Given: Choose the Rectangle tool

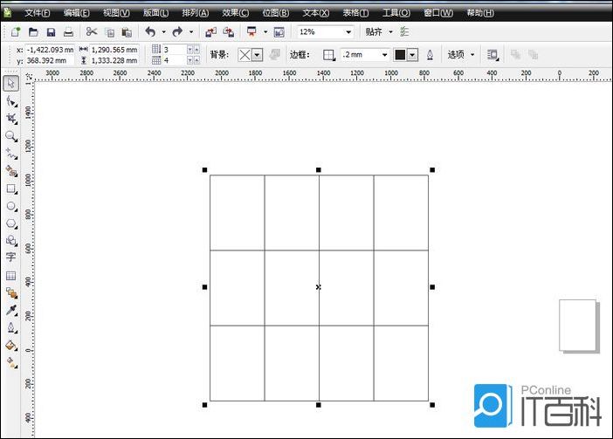Looking at the screenshot, I should 10,189.
